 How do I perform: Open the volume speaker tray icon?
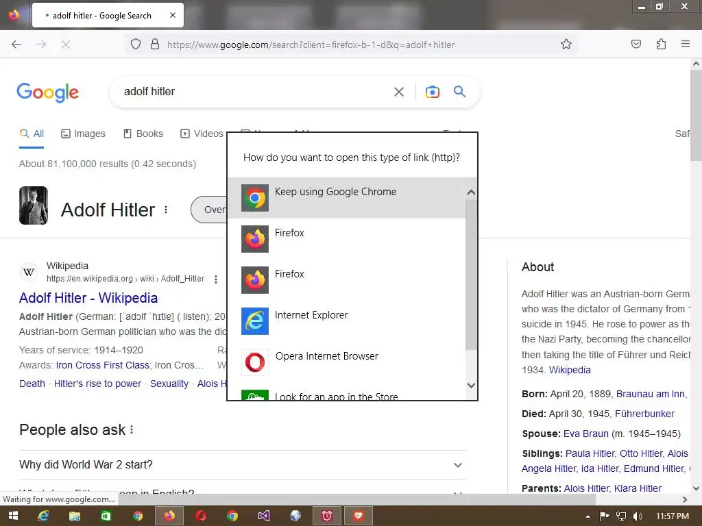(638, 516)
